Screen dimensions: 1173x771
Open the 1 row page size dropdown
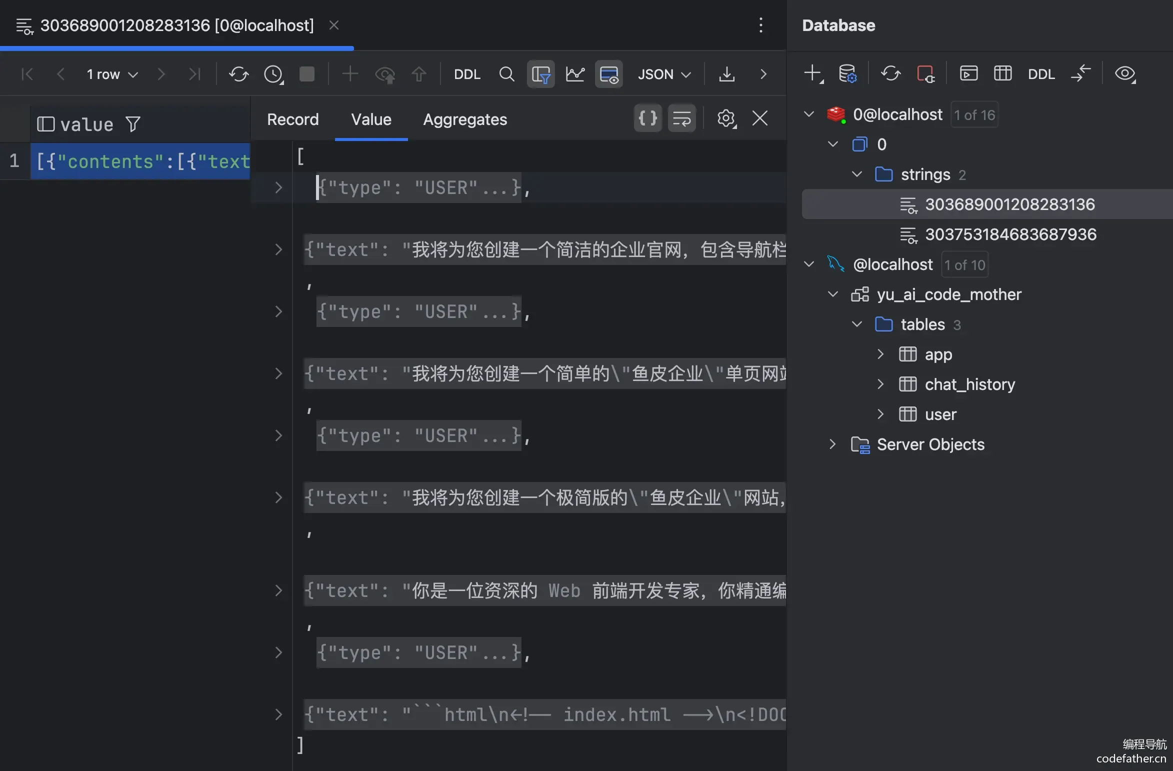coord(112,74)
